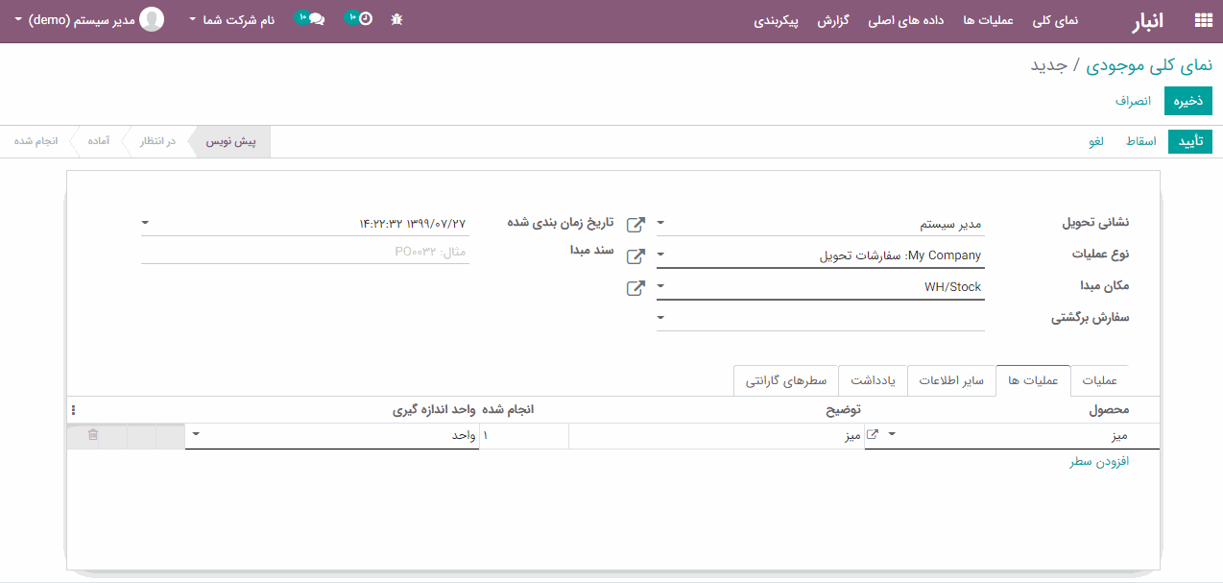Click the توضیح description cell میز
Viewport: 1223px width, 583px height.
point(716,436)
